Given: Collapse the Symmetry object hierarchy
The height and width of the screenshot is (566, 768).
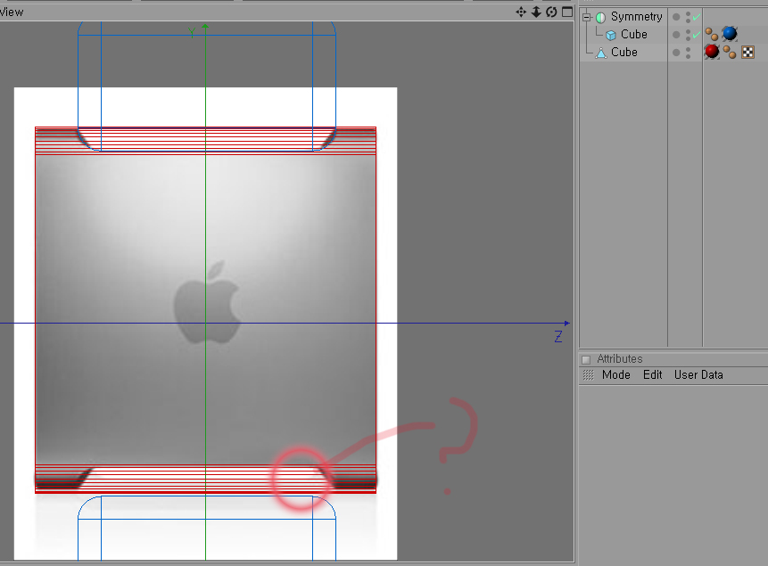Looking at the screenshot, I should (587, 17).
